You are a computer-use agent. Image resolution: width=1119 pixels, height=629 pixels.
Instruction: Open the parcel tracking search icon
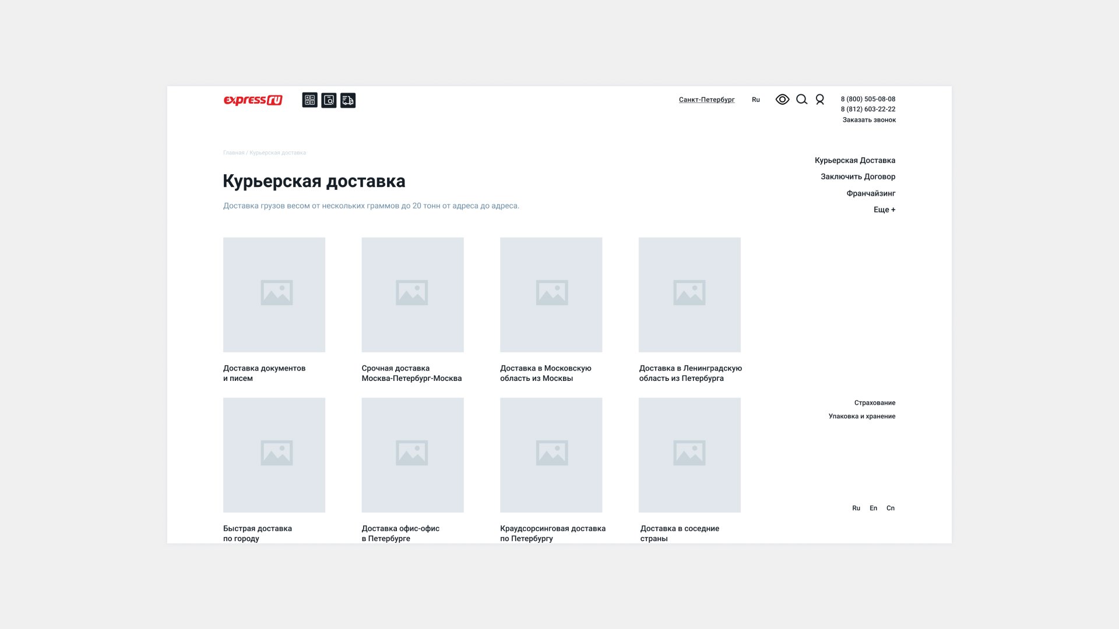click(329, 100)
